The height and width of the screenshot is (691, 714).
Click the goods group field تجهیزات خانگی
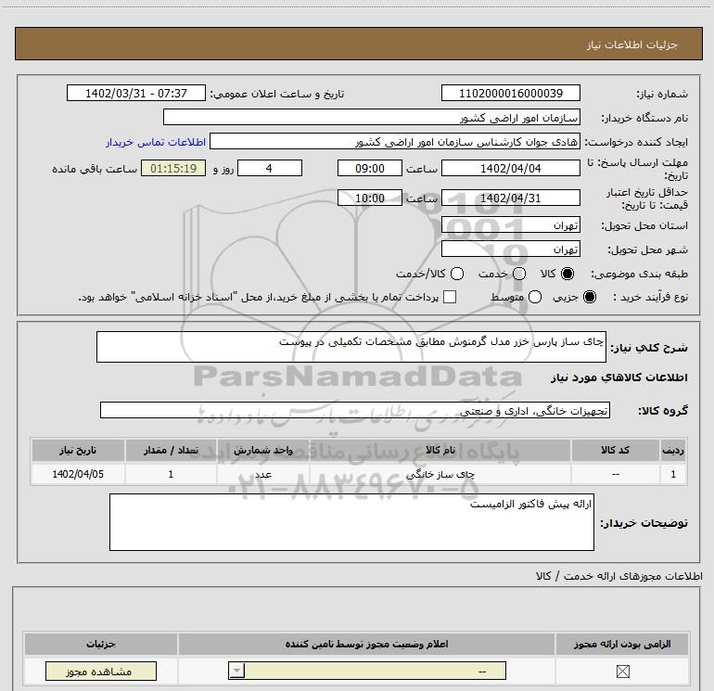(355, 410)
